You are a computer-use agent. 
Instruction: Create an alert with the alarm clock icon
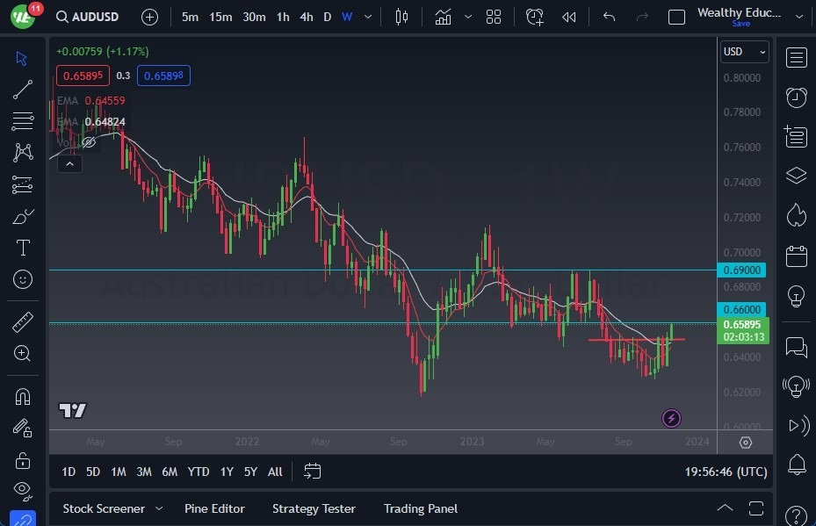click(535, 17)
